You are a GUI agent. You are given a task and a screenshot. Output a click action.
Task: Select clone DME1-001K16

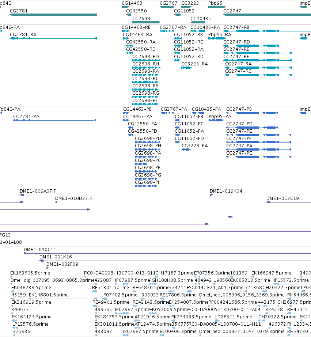coord(56,257)
